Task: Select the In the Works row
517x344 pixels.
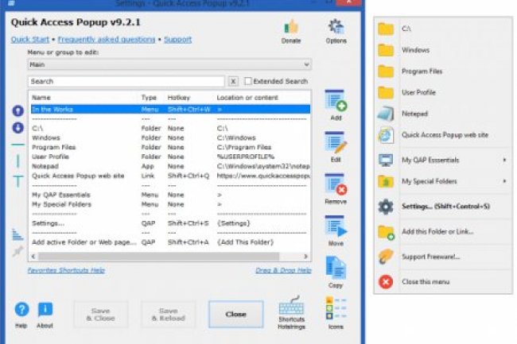Action: pos(170,110)
